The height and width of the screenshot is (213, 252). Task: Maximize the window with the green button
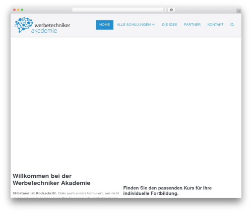22,10
